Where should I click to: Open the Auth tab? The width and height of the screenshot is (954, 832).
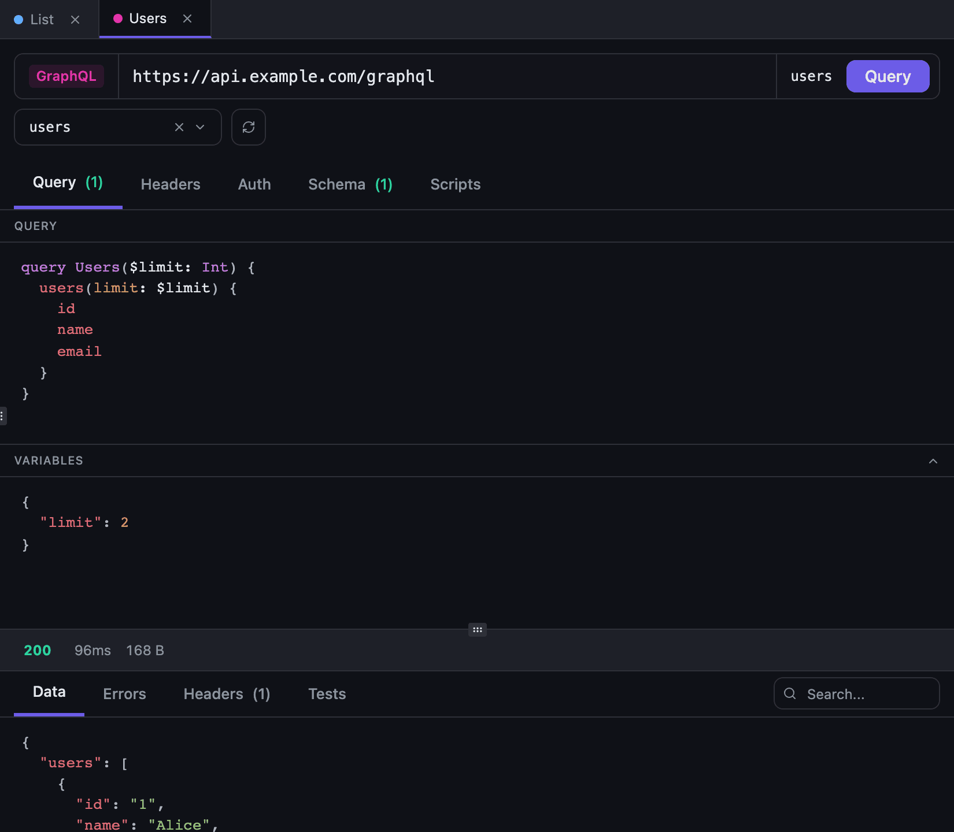click(254, 184)
